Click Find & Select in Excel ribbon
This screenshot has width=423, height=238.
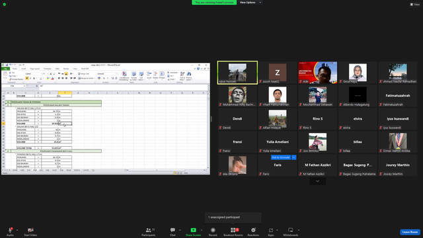point(189,76)
